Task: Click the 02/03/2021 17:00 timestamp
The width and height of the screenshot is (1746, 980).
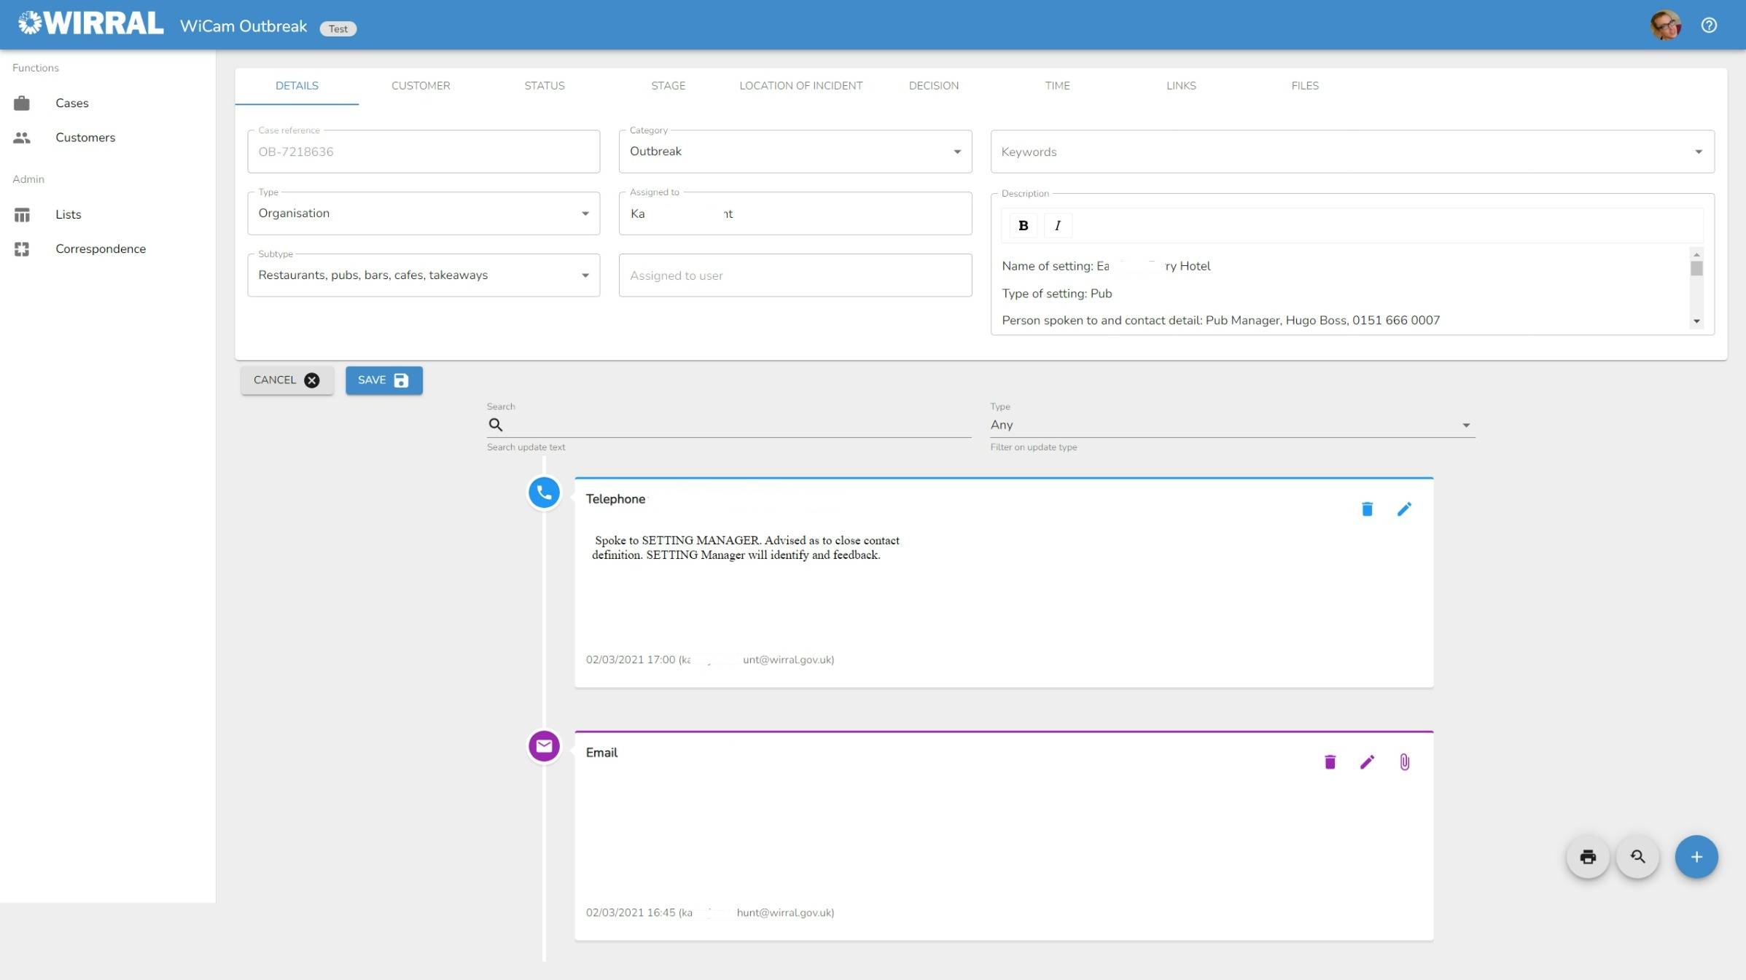Action: point(631,659)
